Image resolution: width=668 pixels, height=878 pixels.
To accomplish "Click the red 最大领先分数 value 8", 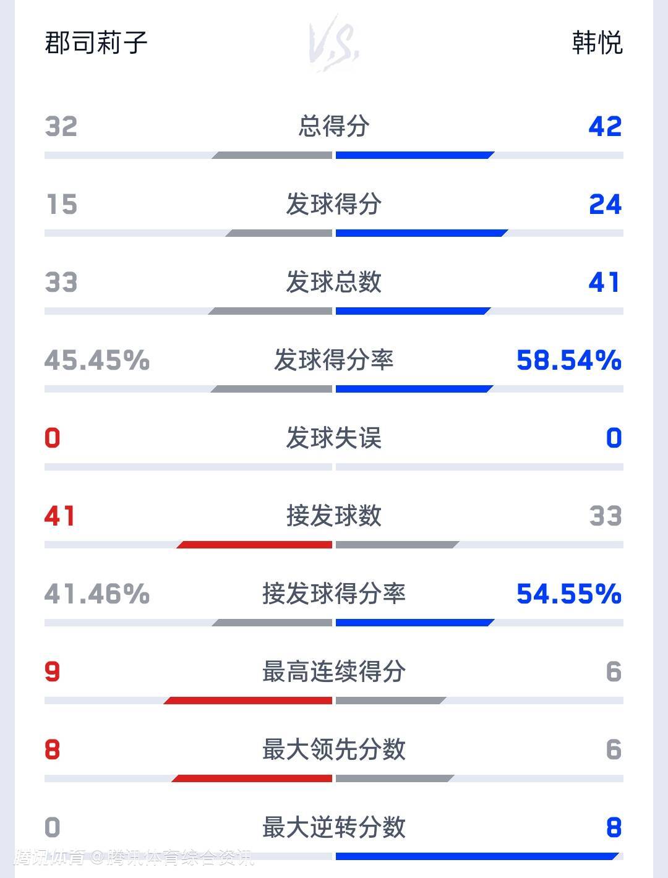I will (53, 749).
